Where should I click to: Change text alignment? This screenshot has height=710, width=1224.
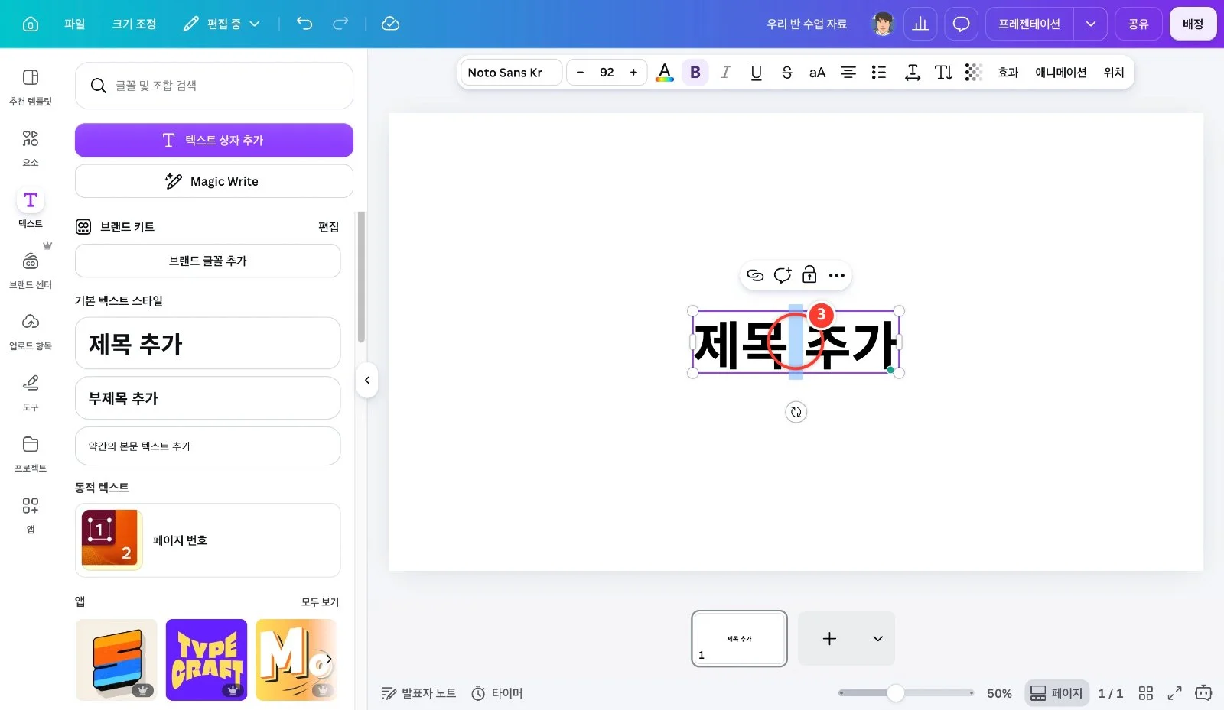848,73
